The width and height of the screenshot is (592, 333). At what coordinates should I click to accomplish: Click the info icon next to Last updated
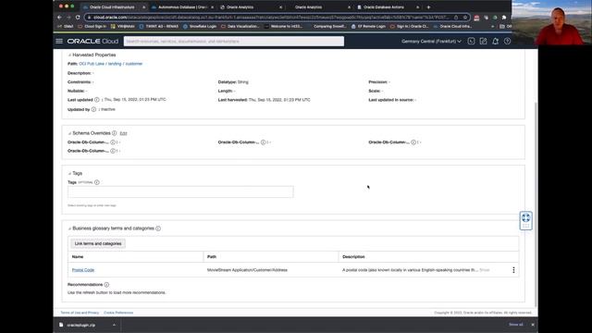(x=96, y=100)
